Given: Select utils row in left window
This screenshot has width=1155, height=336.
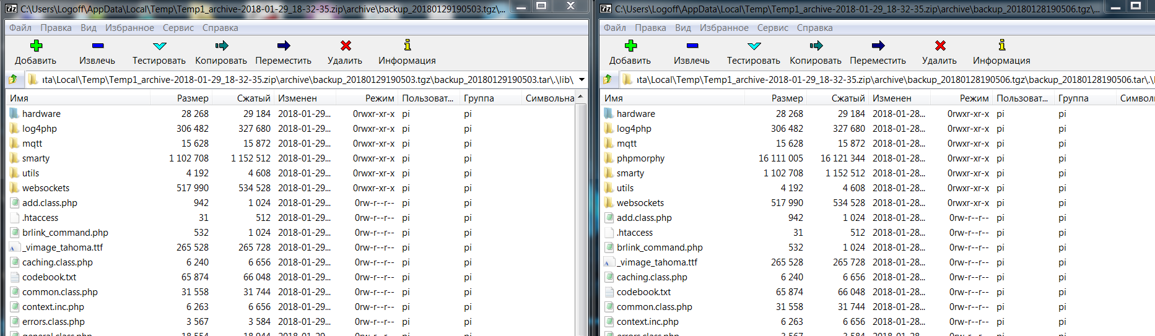Looking at the screenshot, I should coord(291,173).
